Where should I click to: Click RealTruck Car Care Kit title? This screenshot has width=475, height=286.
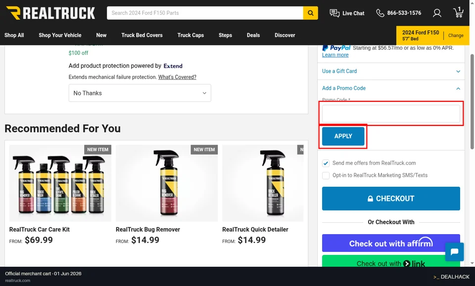pyautogui.click(x=40, y=230)
